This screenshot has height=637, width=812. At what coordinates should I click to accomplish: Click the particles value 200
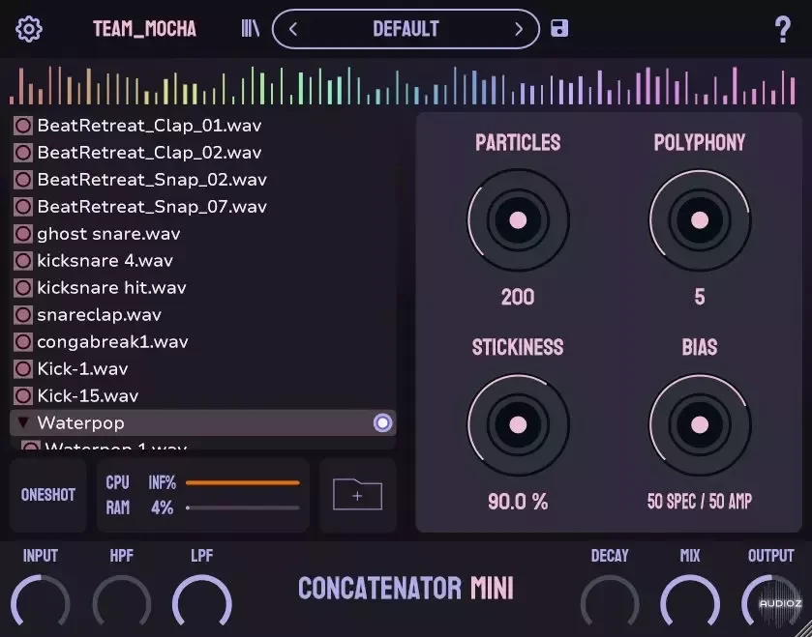point(518,297)
